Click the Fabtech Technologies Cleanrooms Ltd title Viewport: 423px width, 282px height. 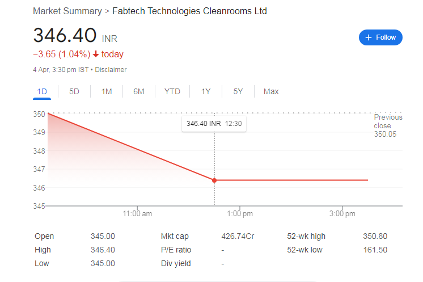click(x=189, y=11)
